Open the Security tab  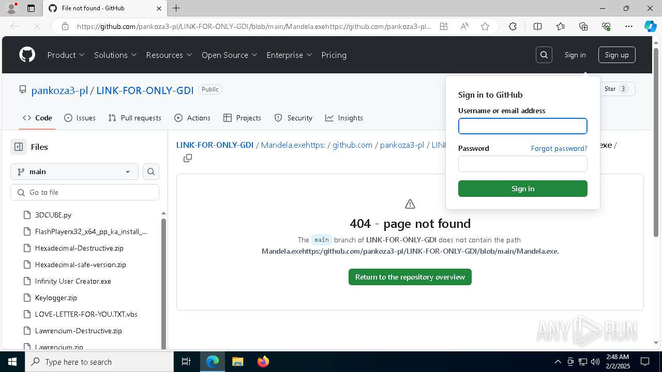pyautogui.click(x=293, y=118)
